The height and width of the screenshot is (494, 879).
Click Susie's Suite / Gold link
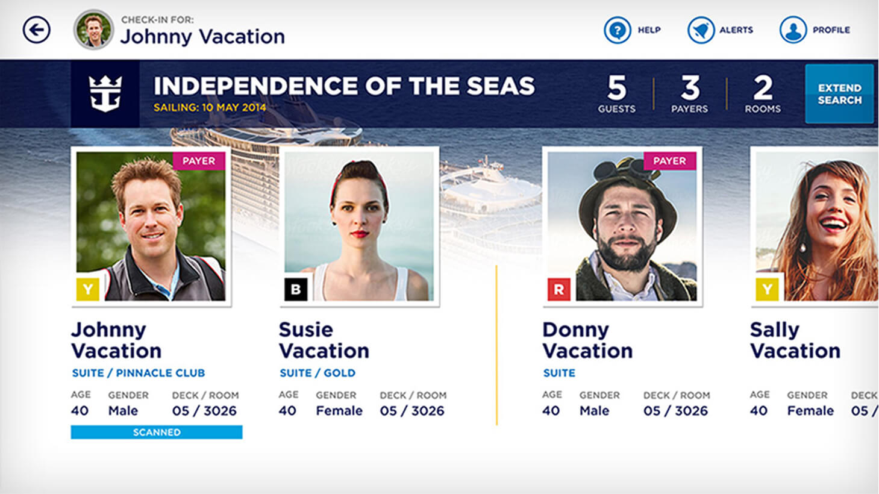click(x=318, y=373)
